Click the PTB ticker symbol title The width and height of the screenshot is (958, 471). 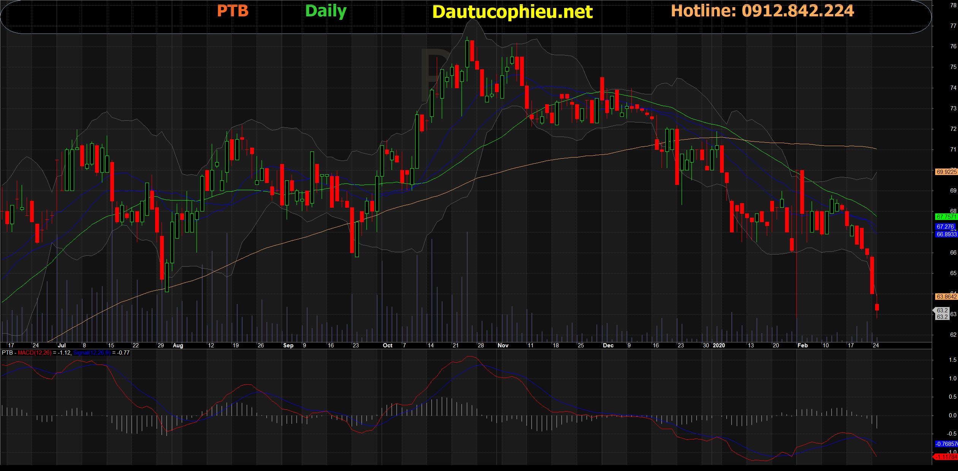click(232, 11)
